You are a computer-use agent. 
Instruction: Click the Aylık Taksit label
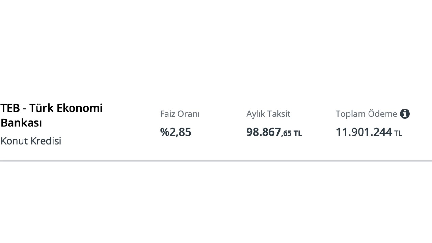point(268,114)
